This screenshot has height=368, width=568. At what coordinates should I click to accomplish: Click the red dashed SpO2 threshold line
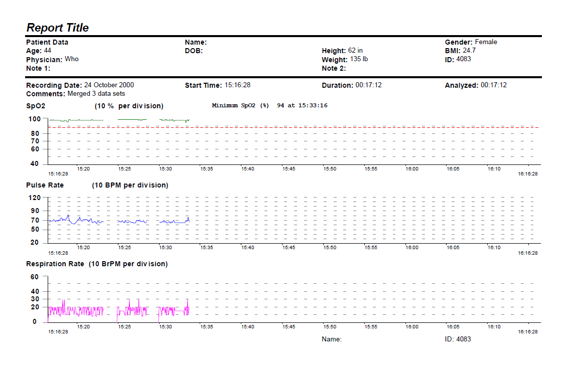pyautogui.click(x=294, y=127)
